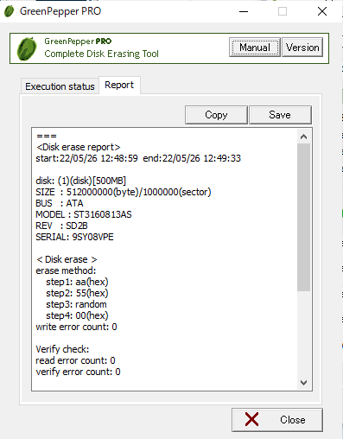This screenshot has width=343, height=439.
Task: Switch to the Execution status tab
Action: pos(60,86)
